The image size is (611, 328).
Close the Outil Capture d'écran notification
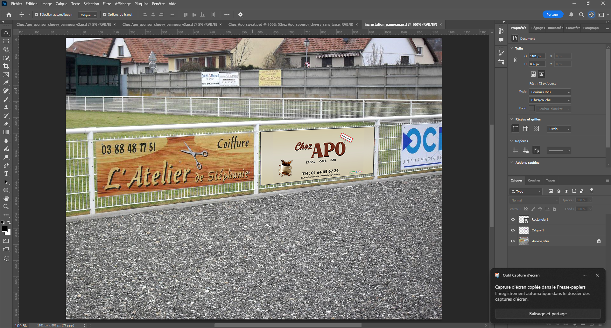pos(597,275)
